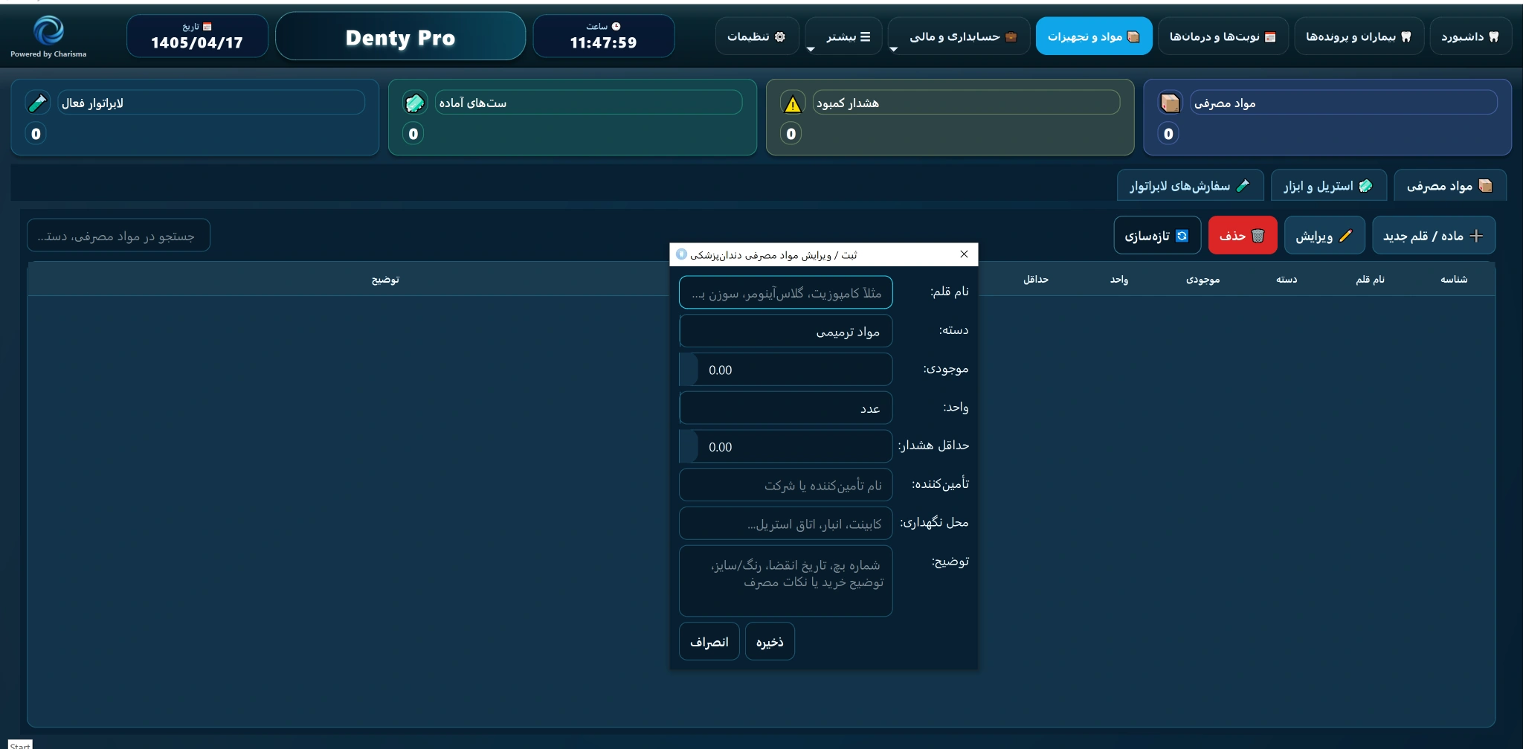Click the موجودی table column header
Screen dimensions: 1523x749
point(1202,280)
